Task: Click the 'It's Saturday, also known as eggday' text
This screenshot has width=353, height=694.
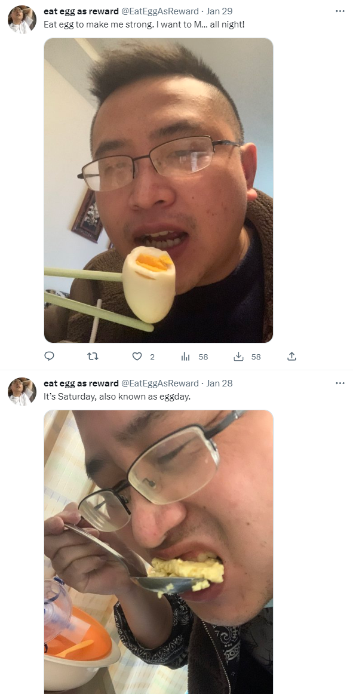Action: click(117, 397)
